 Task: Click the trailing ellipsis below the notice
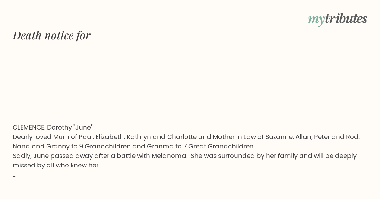coord(15,176)
